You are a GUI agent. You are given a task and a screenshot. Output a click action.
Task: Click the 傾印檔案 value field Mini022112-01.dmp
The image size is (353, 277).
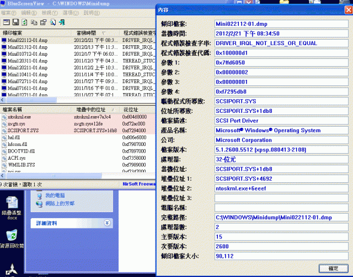281,24
